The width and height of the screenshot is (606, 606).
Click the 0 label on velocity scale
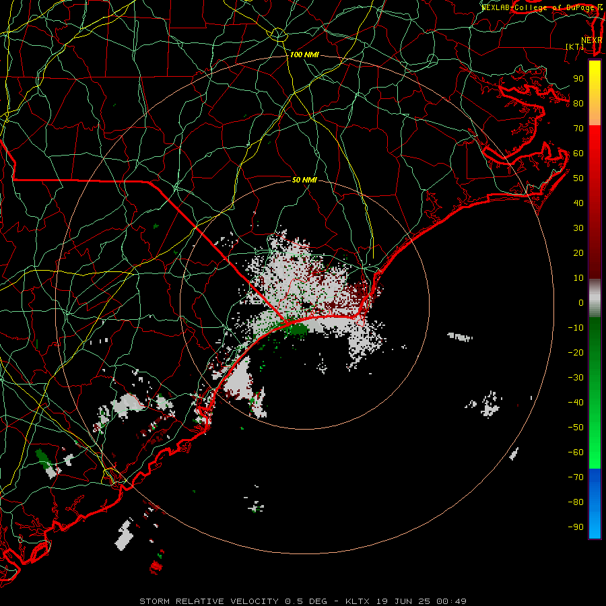pos(581,302)
